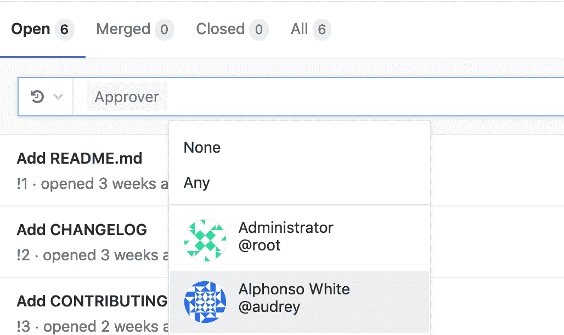Click the count badge on Open tab

[x=64, y=29]
